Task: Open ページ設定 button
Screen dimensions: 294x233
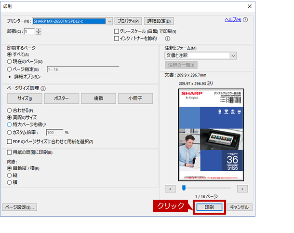Action: (x=19, y=207)
